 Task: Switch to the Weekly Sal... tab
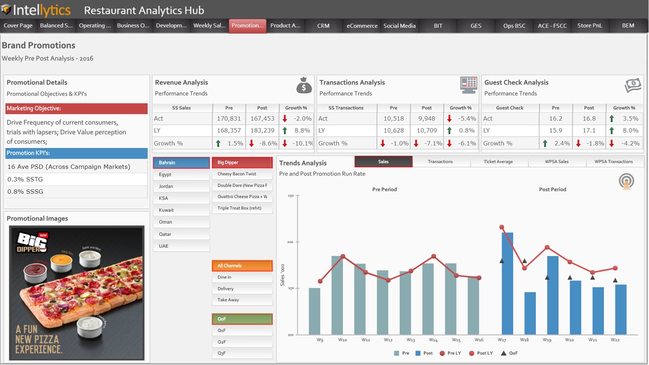[209, 26]
